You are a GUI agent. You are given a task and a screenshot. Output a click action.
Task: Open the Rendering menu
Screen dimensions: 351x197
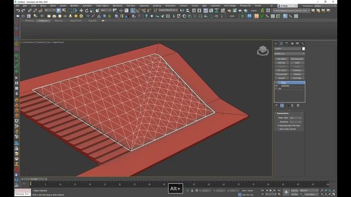(x=117, y=5)
